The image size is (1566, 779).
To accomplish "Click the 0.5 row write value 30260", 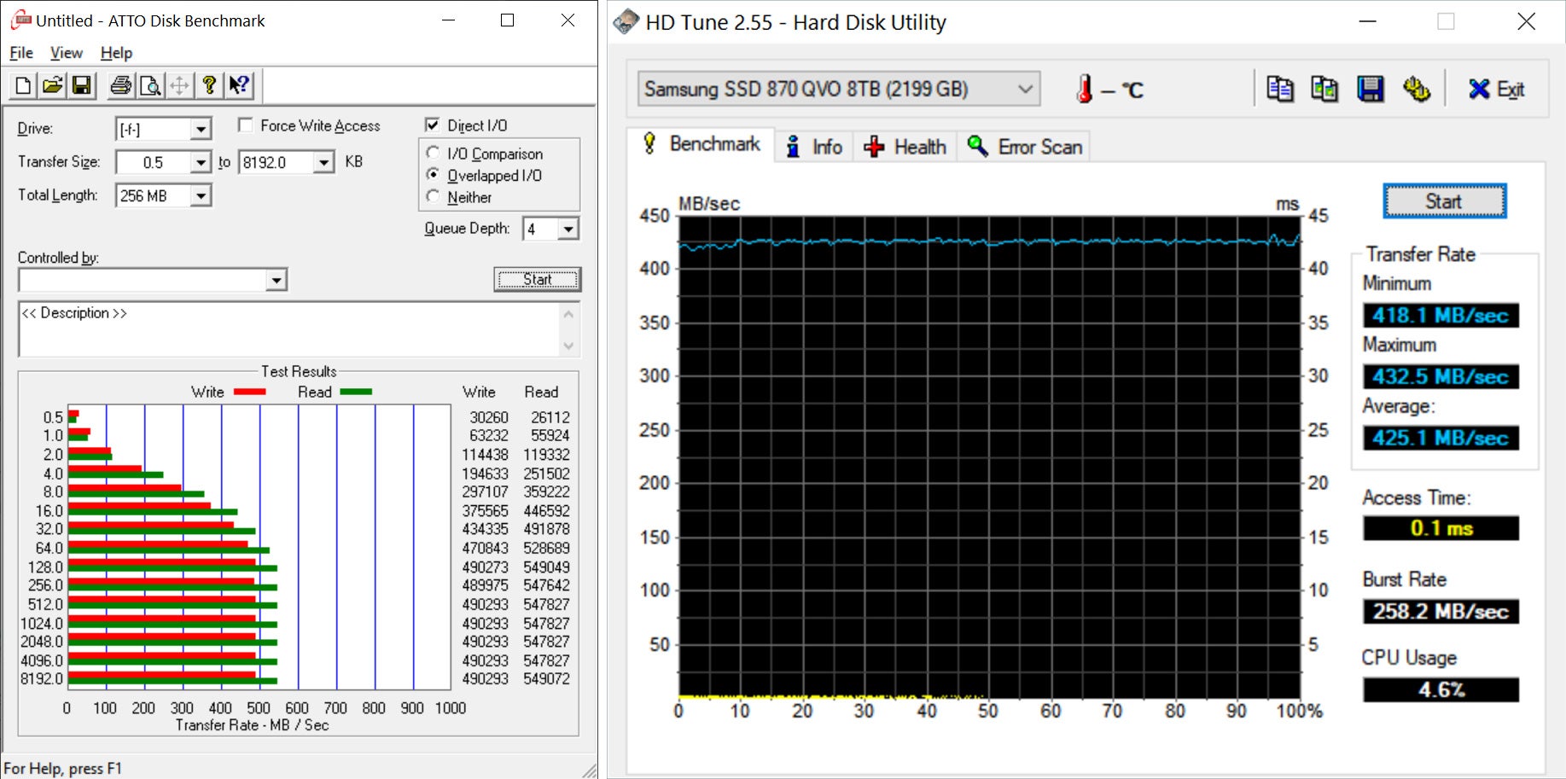I will pos(489,417).
